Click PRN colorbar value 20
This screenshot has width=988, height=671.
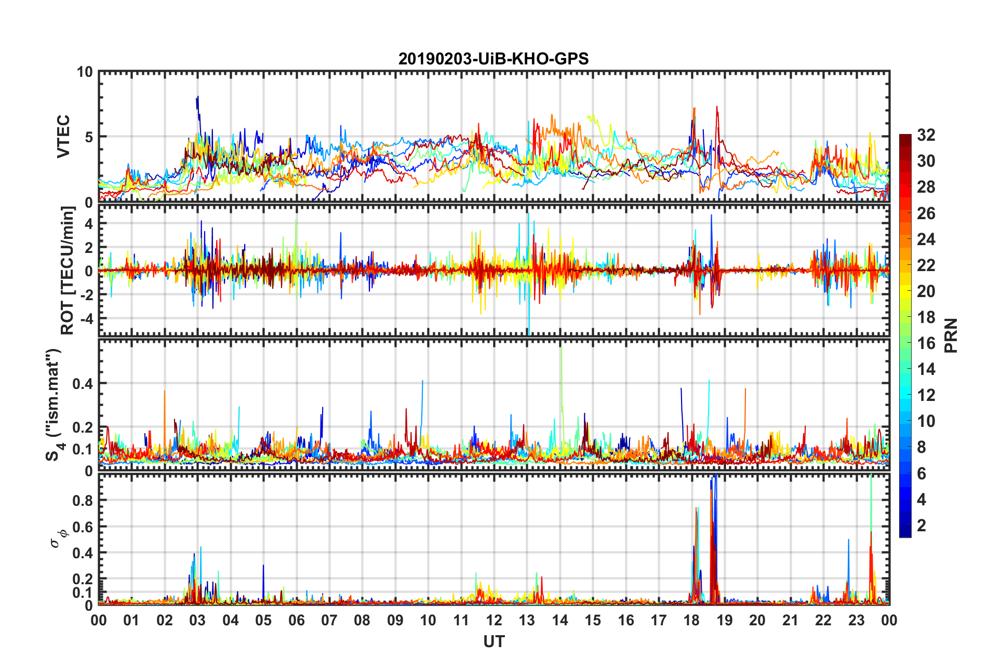click(x=926, y=291)
